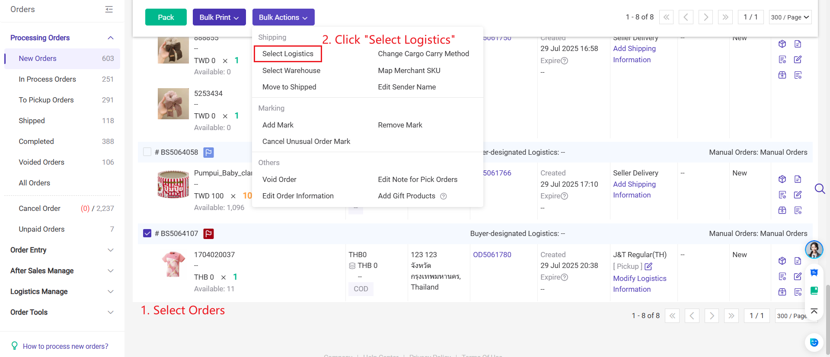Screen dimensions: 830x357
Task: Click the blue message board icon
Action: pos(814,272)
